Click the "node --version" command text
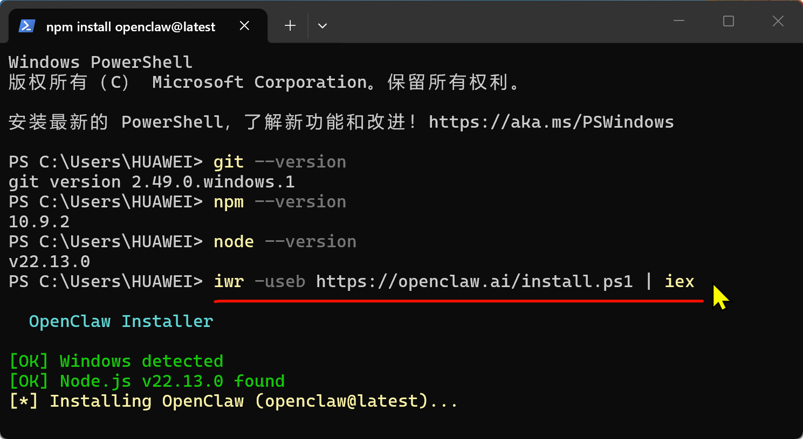The image size is (803, 439). [x=285, y=242]
